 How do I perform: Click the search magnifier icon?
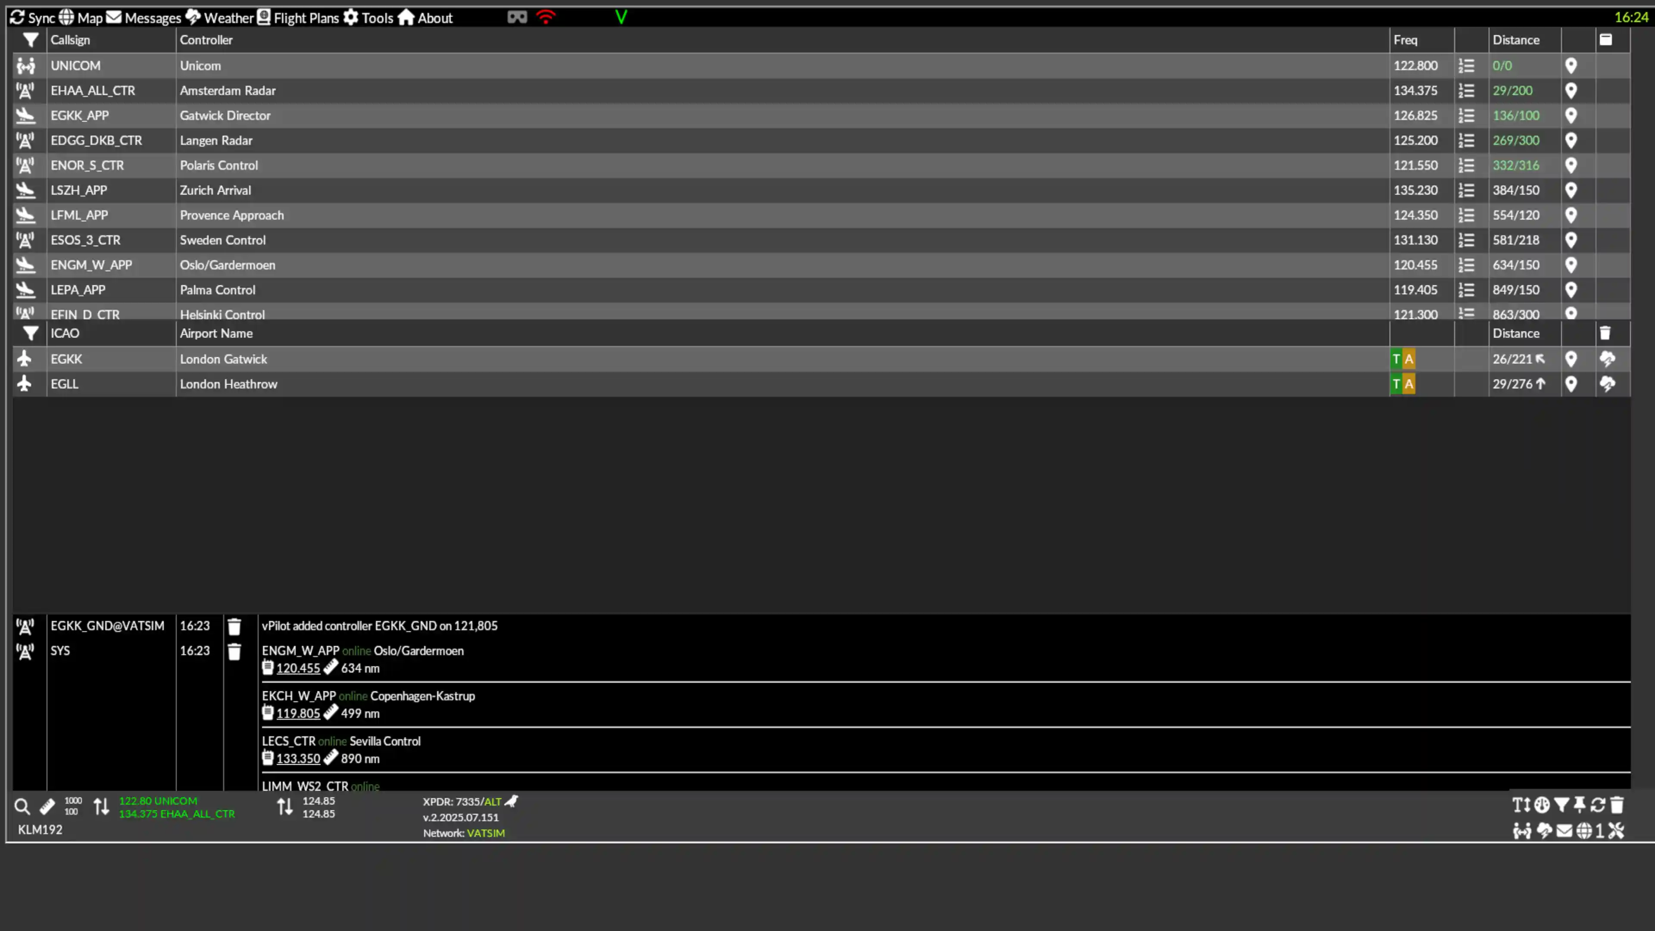(22, 806)
